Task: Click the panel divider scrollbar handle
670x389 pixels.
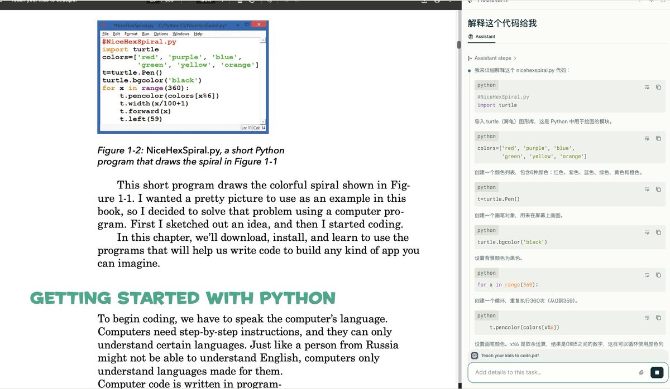Action: click(x=459, y=45)
